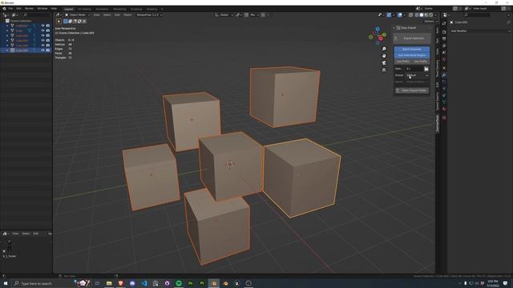Viewport: 513px width, 288px height.
Task: Click the viewport navigation gizmo Z axis
Action: (x=378, y=29)
